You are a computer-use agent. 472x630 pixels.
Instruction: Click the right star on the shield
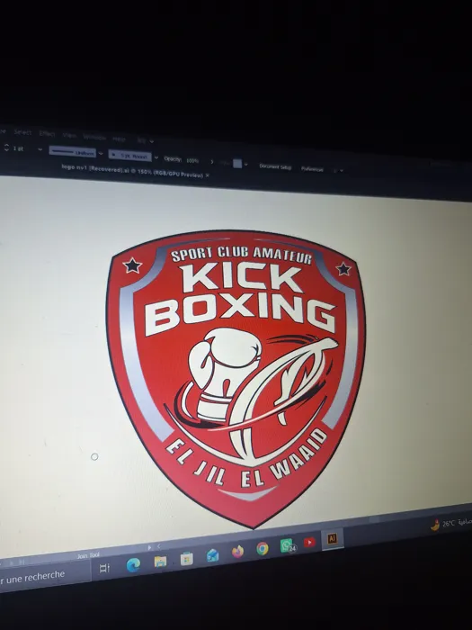[x=343, y=269]
